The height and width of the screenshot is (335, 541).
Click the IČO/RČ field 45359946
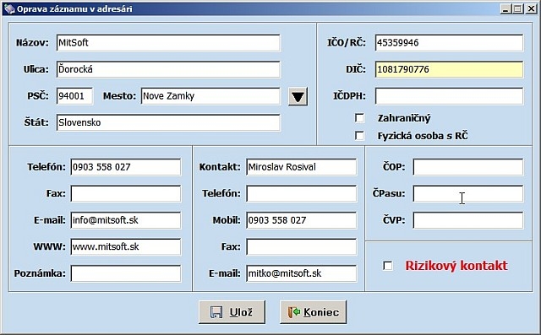point(449,43)
